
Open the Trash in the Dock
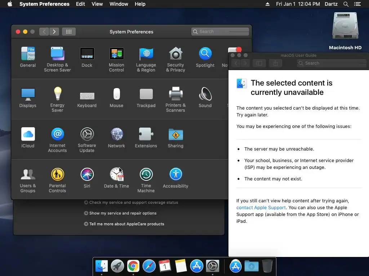point(267,266)
